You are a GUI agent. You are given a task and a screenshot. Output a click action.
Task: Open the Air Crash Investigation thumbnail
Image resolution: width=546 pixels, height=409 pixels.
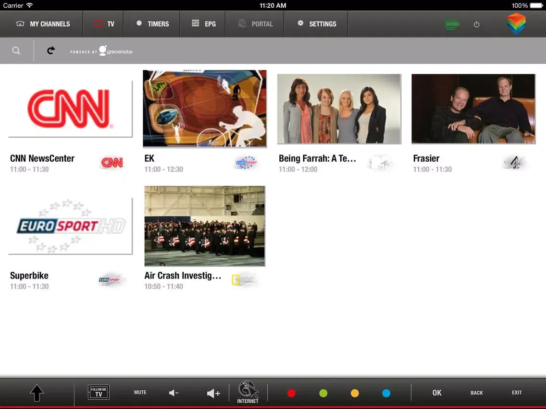click(205, 226)
